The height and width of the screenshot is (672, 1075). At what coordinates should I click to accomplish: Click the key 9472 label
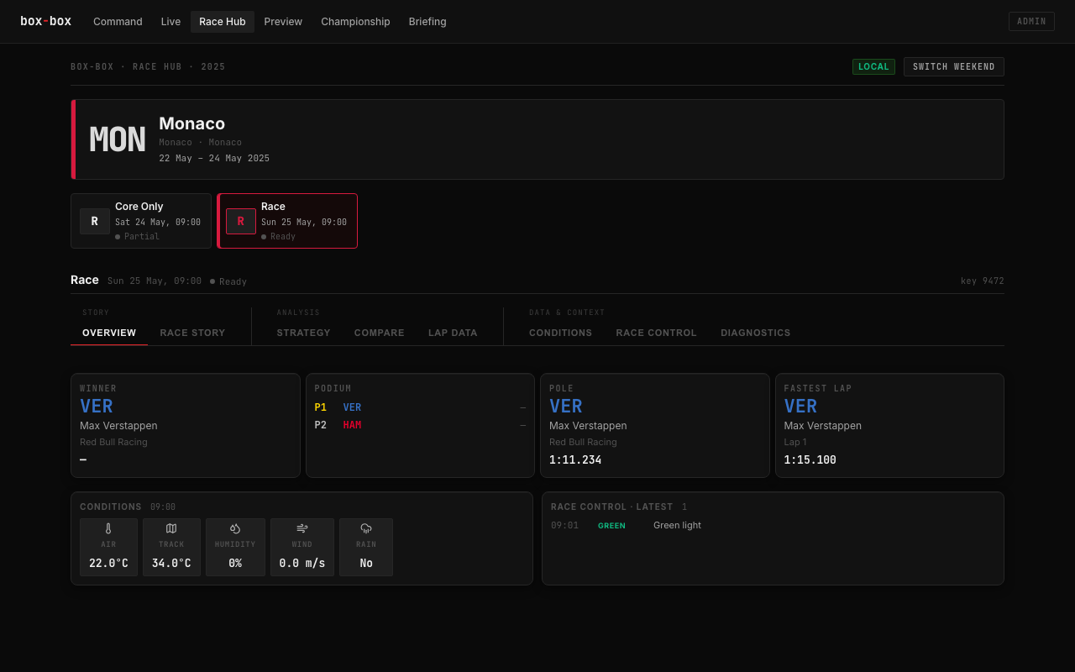[983, 281]
